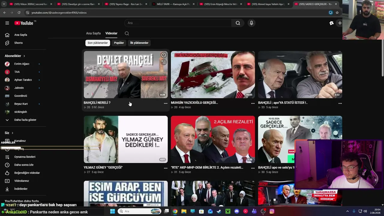Open options menu for YILMAZ GÜNEY video
Viewport: 384px width, 216px height.
point(166,168)
